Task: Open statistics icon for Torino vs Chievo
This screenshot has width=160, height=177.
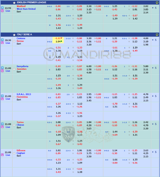Action: [2, 127]
